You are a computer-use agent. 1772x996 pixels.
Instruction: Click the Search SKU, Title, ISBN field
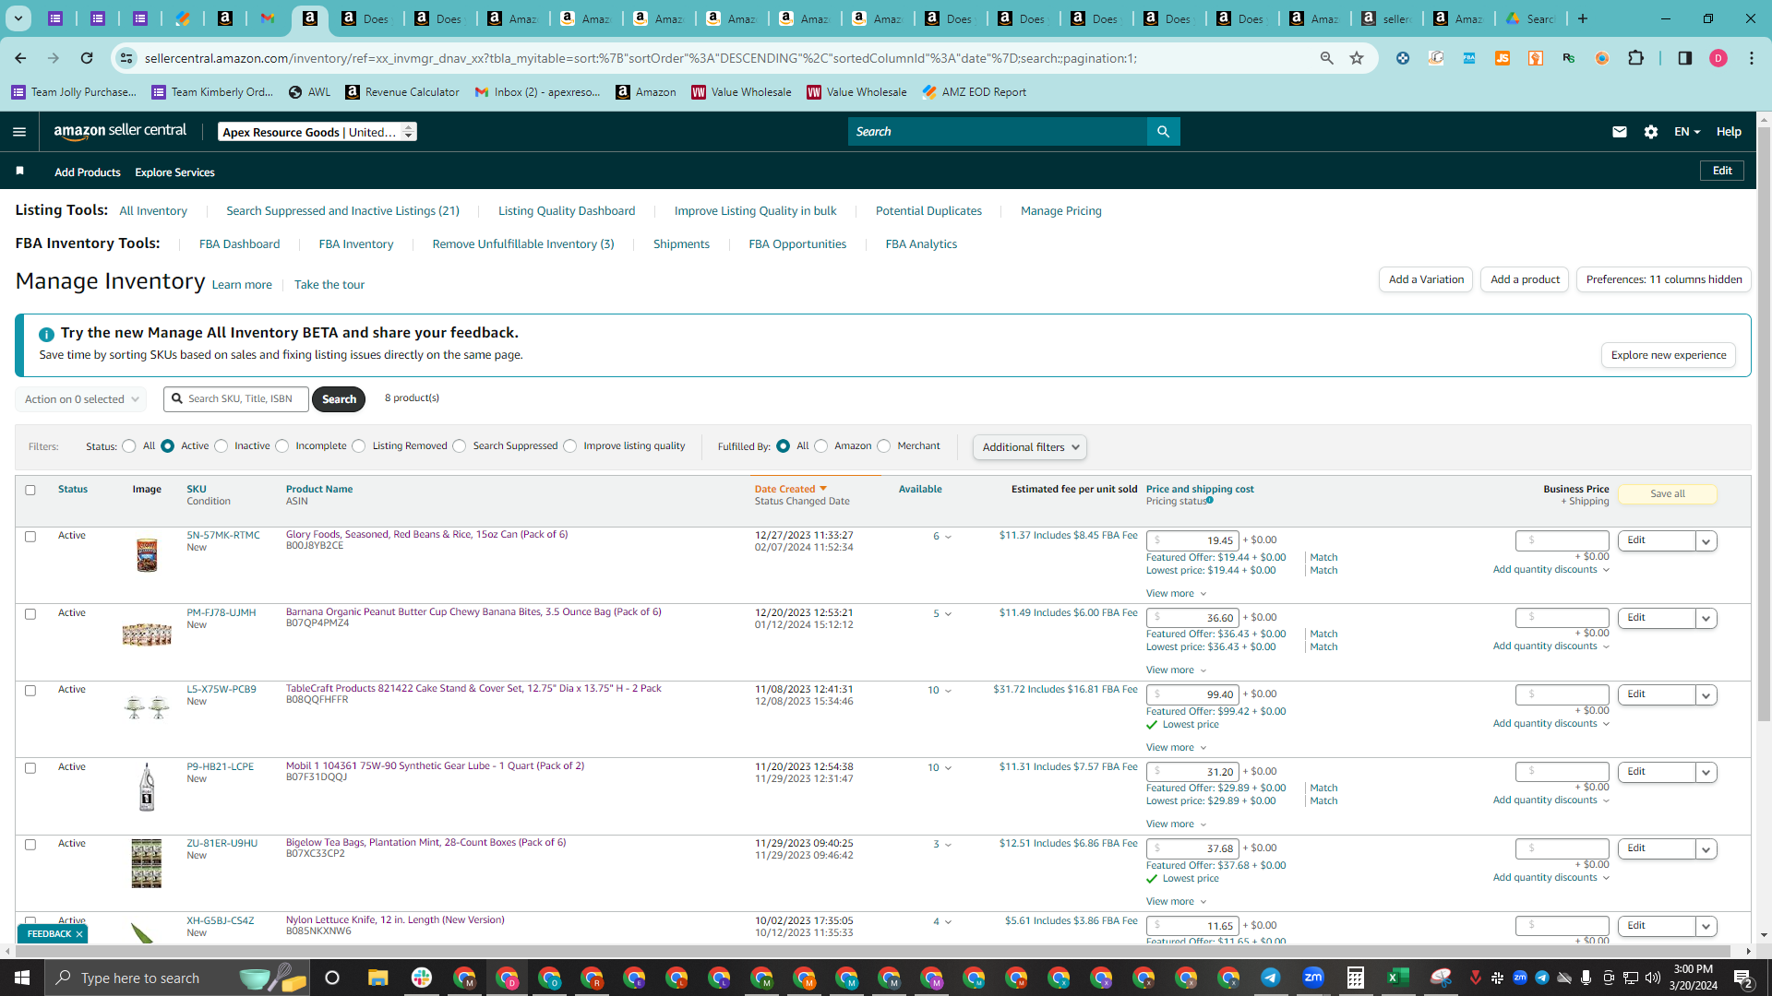click(236, 399)
